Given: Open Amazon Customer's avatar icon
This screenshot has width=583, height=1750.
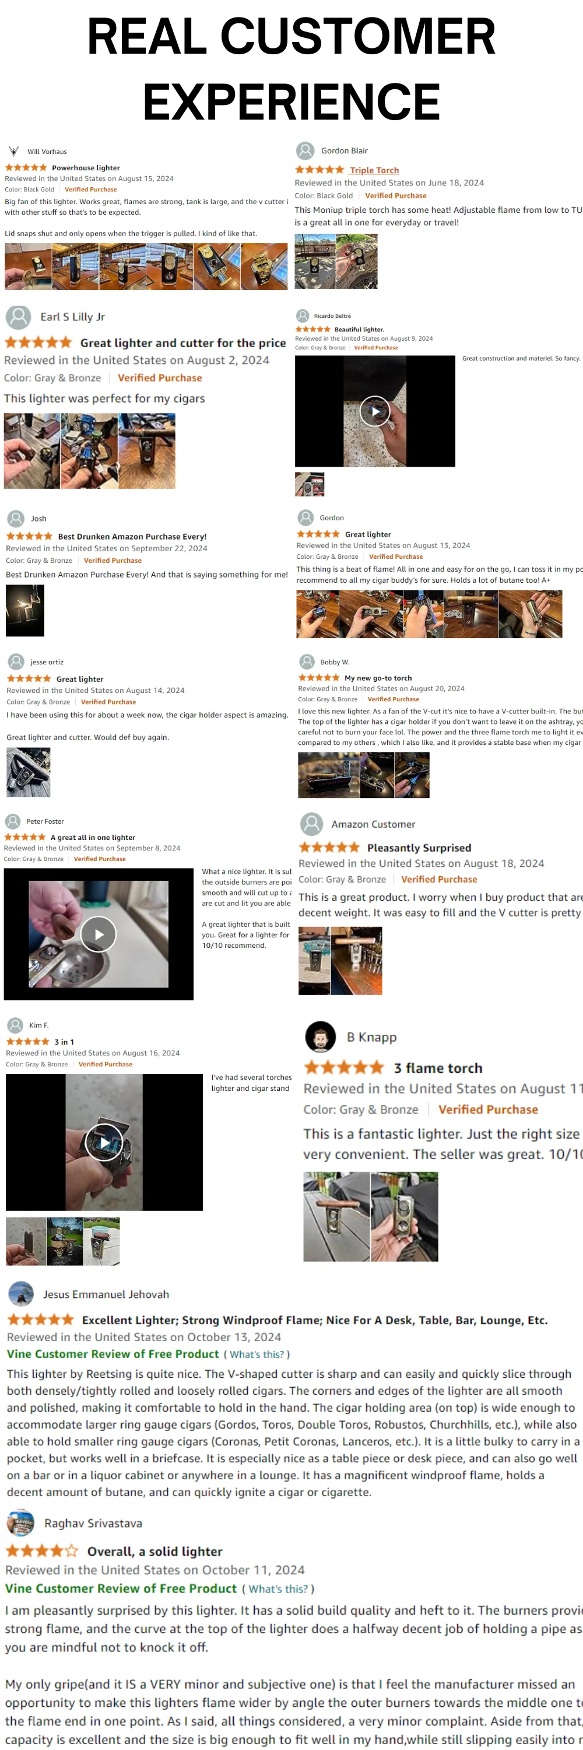Looking at the screenshot, I should 311,824.
